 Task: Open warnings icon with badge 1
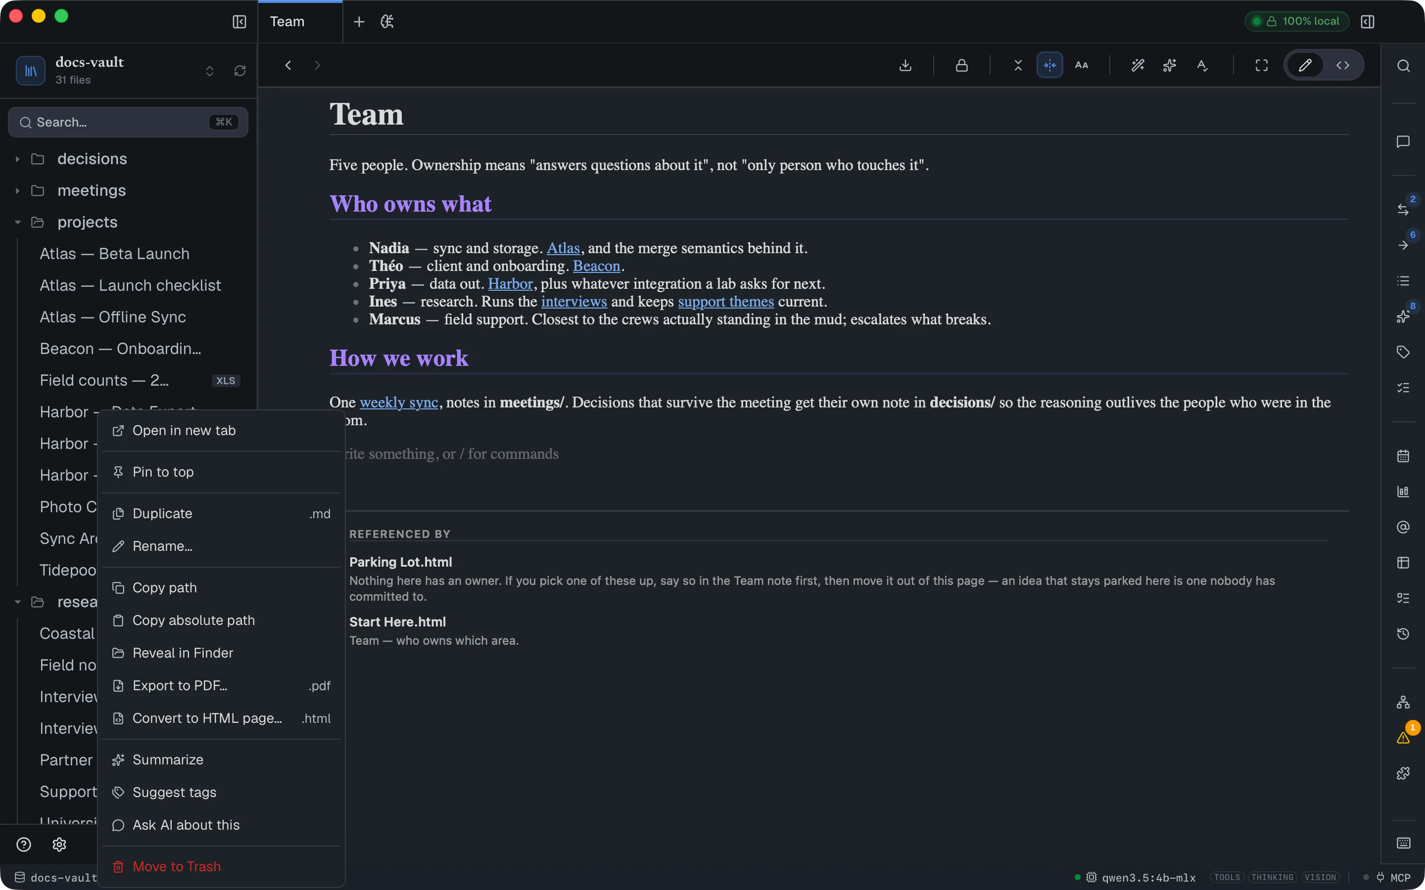coord(1403,738)
